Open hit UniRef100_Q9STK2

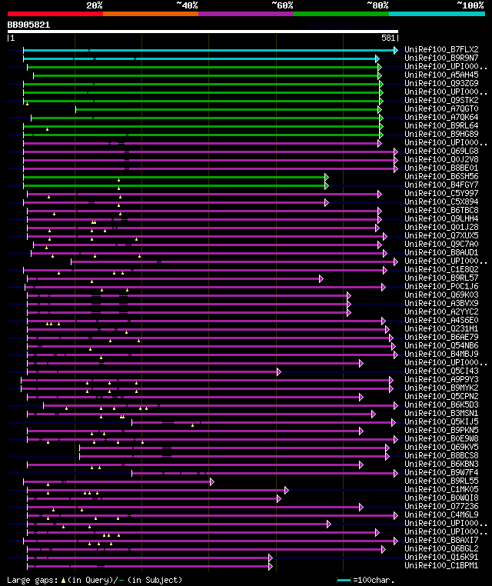coord(441,100)
